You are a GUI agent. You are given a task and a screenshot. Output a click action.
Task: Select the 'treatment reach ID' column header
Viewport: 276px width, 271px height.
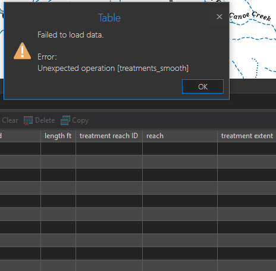(109, 136)
